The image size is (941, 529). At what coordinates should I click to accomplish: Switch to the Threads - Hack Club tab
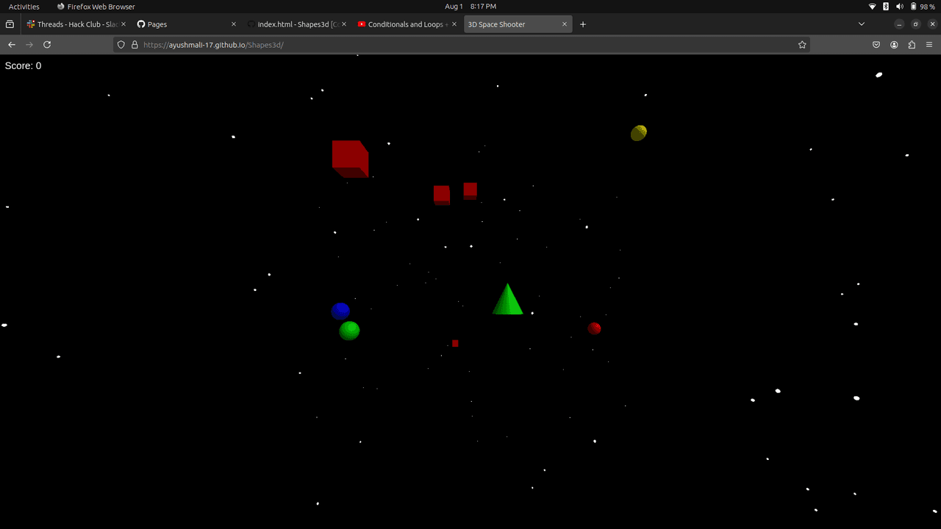pyautogui.click(x=72, y=24)
